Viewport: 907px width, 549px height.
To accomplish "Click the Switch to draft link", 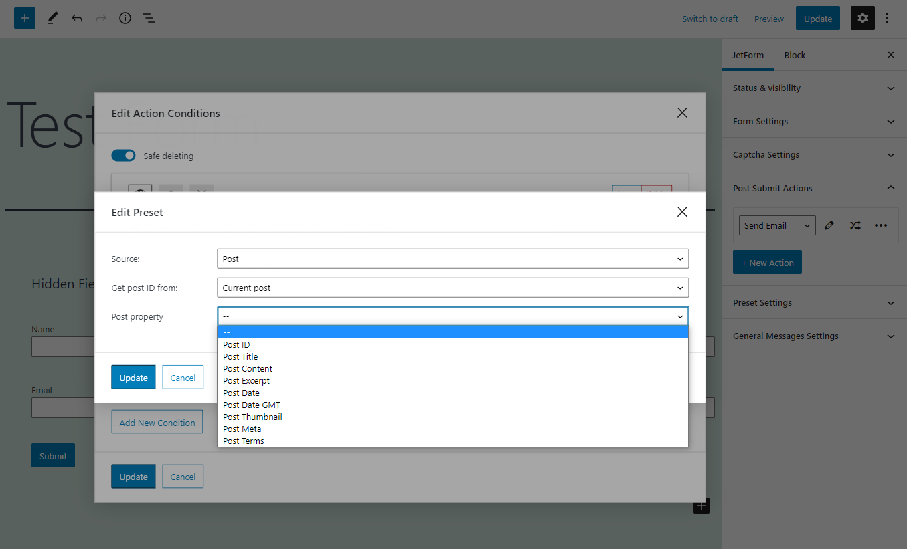I will (710, 19).
